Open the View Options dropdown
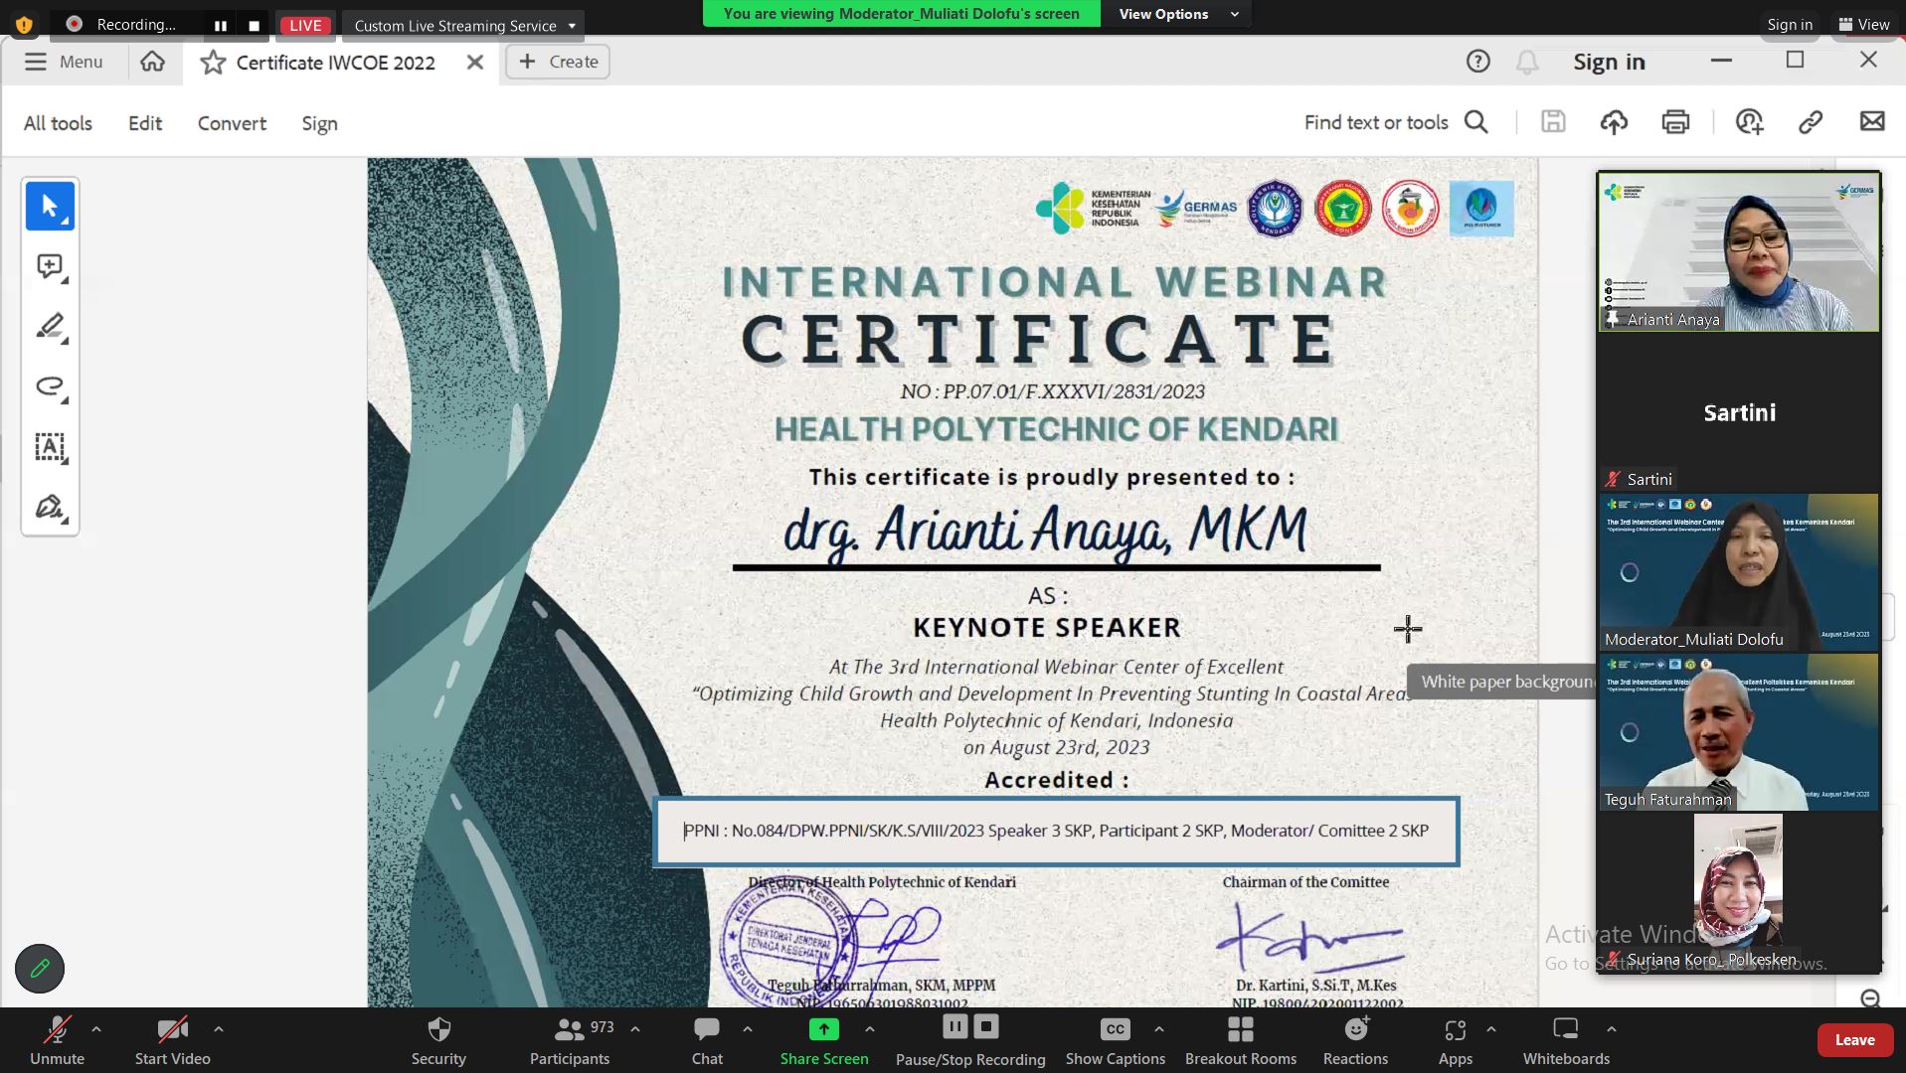 [1177, 14]
